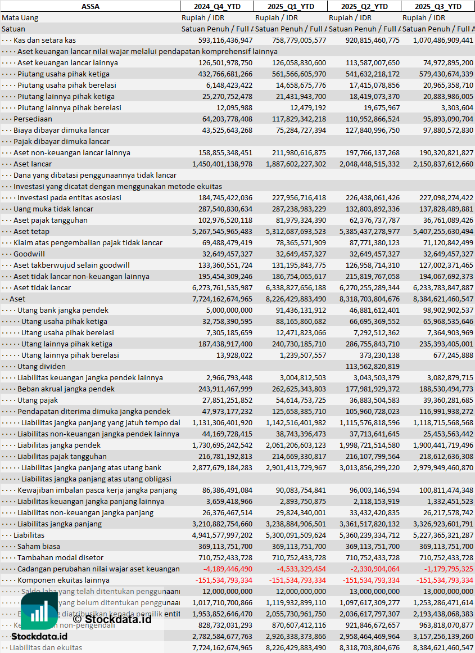475x653 pixels.
Task: Select the Aset tetap row label
Action: (x=31, y=232)
